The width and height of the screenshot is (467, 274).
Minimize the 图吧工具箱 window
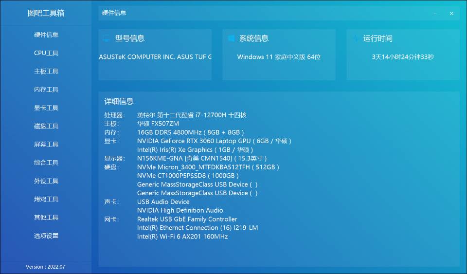pos(435,14)
